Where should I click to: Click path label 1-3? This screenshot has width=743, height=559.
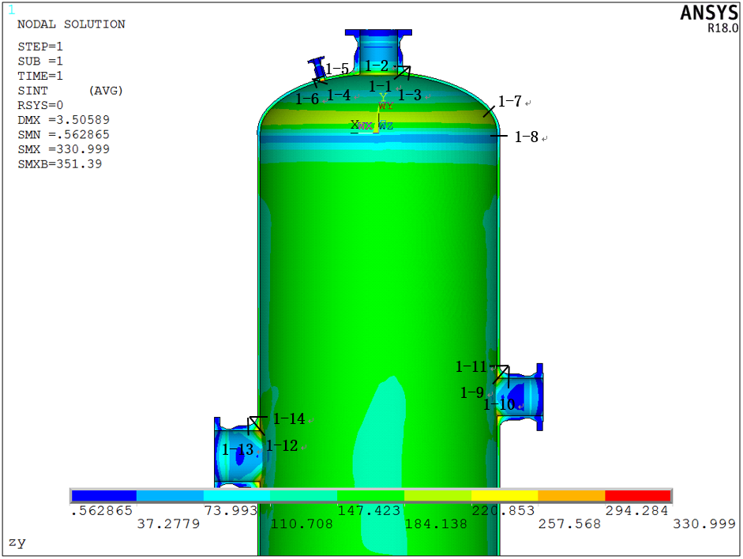[410, 96]
